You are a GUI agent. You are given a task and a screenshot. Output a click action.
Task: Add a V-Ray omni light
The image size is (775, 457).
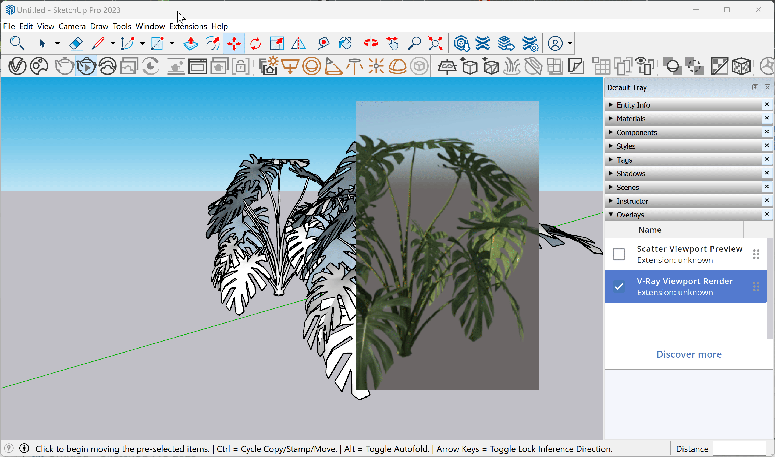376,66
